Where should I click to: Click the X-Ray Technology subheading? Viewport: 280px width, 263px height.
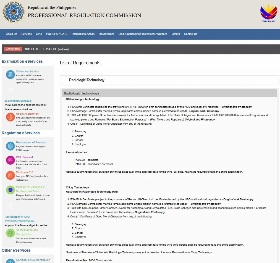[77, 188]
